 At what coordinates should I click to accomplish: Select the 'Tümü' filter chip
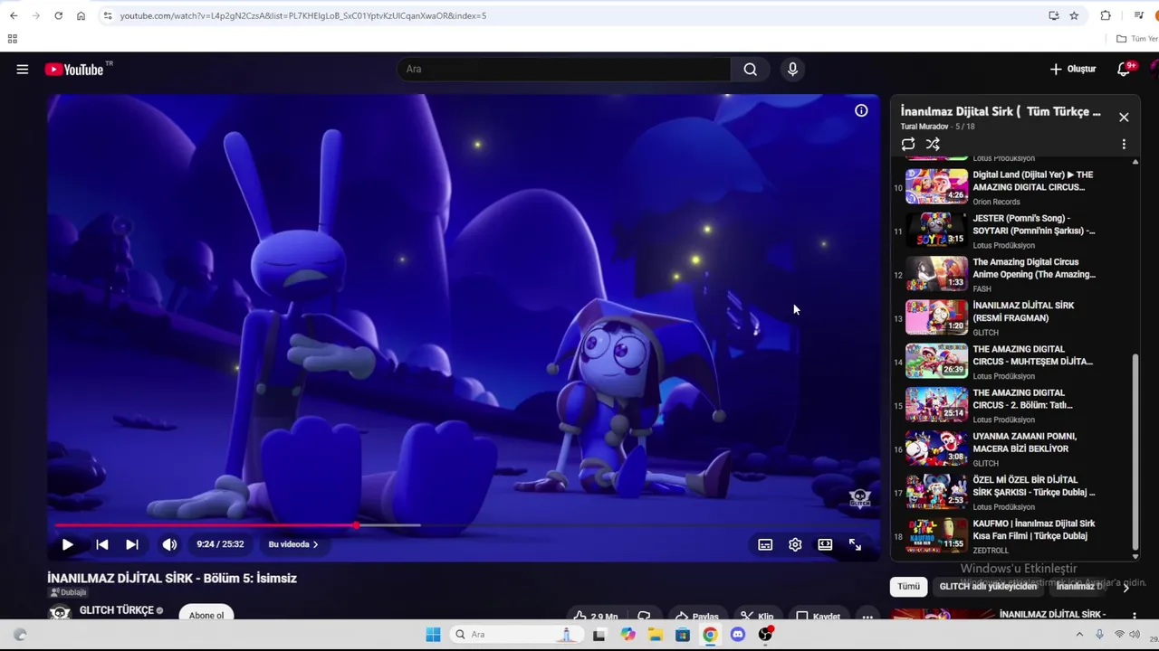tap(908, 587)
